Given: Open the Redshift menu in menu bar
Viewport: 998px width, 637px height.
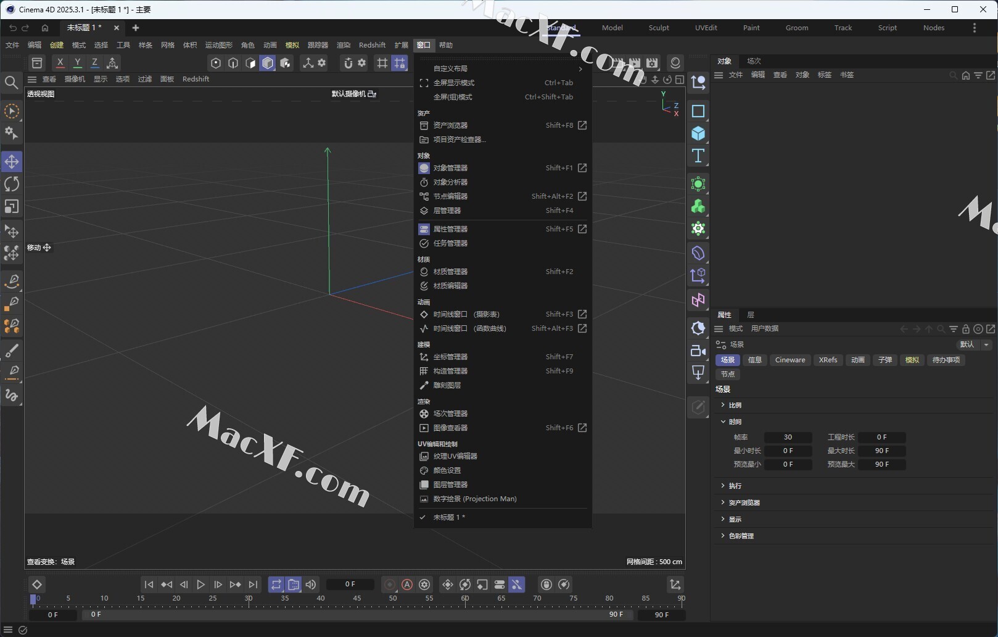Looking at the screenshot, I should (372, 45).
